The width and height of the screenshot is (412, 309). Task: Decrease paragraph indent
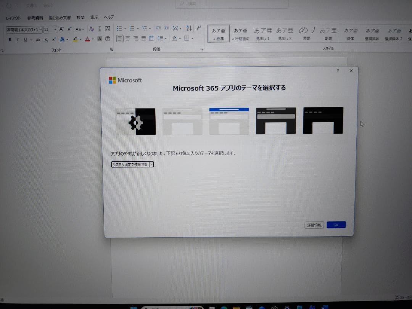click(x=158, y=28)
